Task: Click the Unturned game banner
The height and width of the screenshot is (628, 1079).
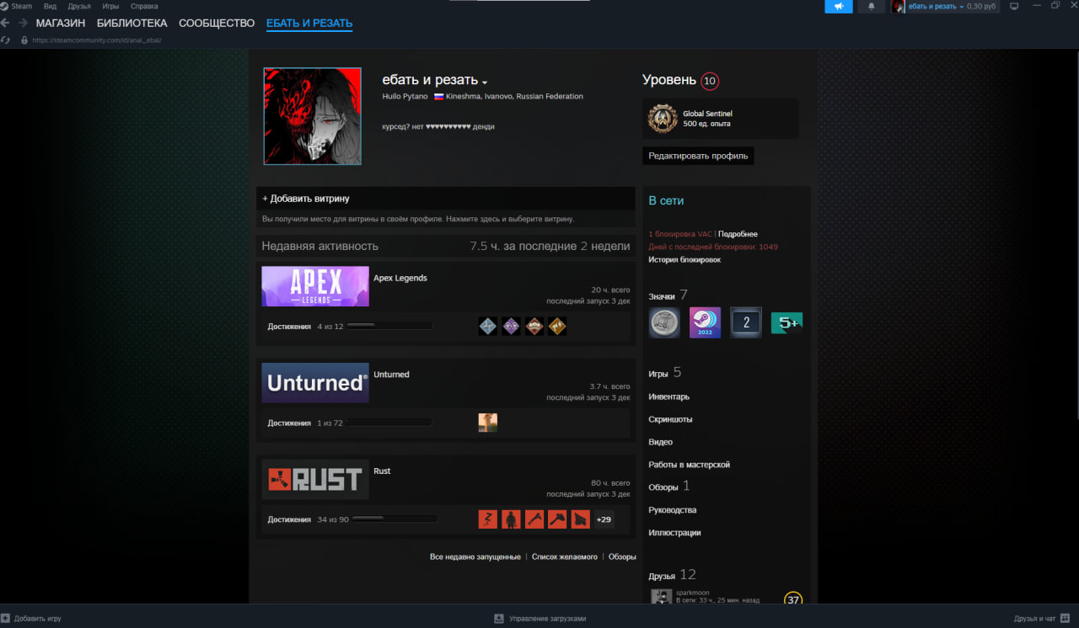Action: [x=315, y=383]
